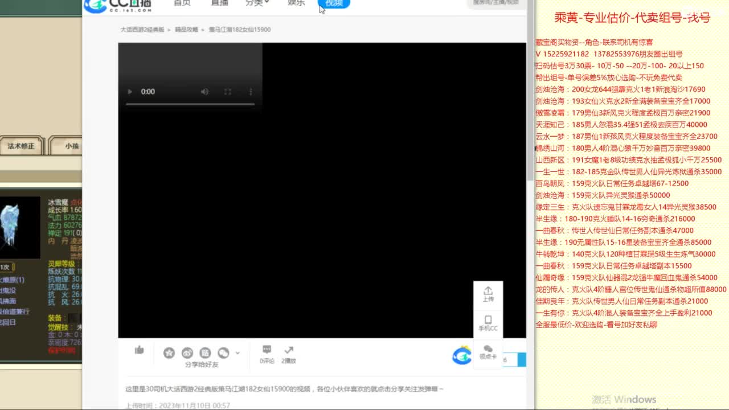Open the 直播 nav item

(219, 3)
